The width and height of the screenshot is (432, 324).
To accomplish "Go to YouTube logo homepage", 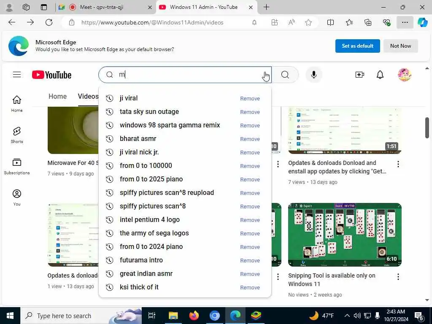I will [x=51, y=75].
